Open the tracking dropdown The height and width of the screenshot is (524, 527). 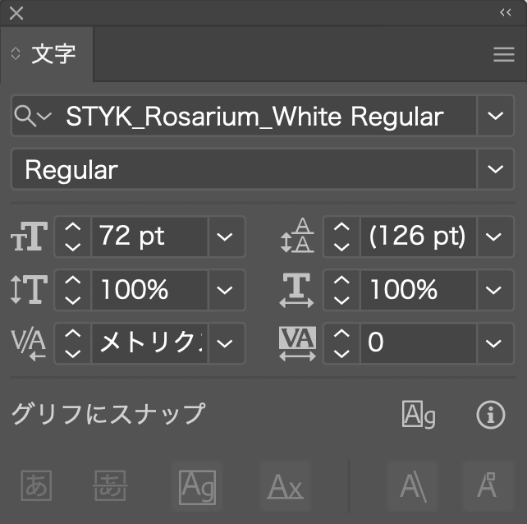pos(493,343)
